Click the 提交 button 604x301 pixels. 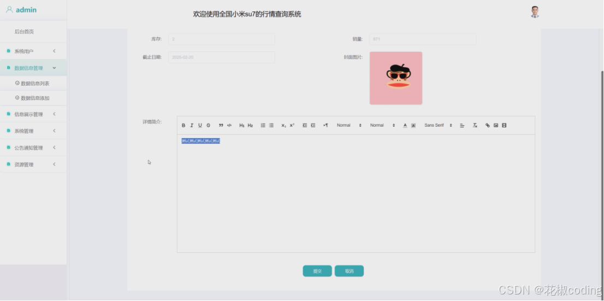[317, 271]
